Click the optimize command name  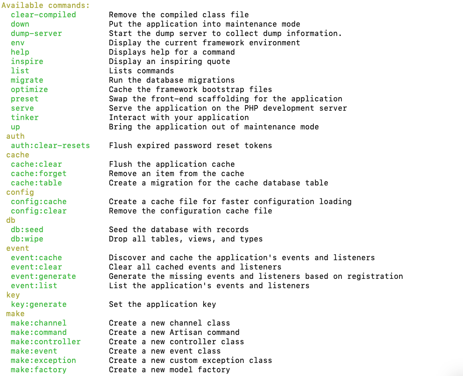tap(29, 89)
